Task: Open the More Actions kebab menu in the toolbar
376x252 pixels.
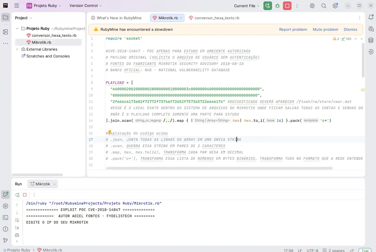Action: coord(297,6)
